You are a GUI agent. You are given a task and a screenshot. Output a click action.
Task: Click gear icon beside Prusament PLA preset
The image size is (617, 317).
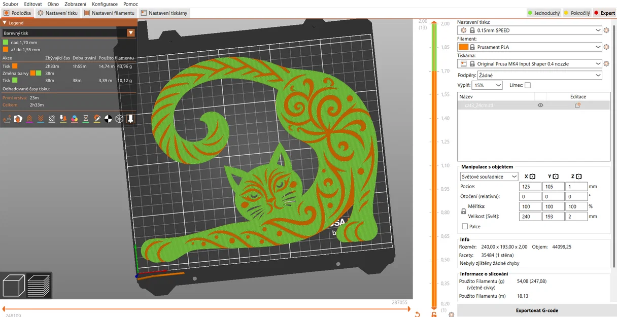coord(606,47)
